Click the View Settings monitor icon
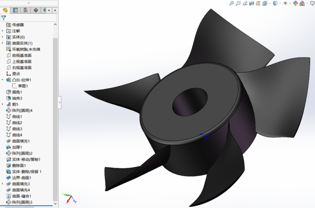 pyautogui.click(x=313, y=3)
